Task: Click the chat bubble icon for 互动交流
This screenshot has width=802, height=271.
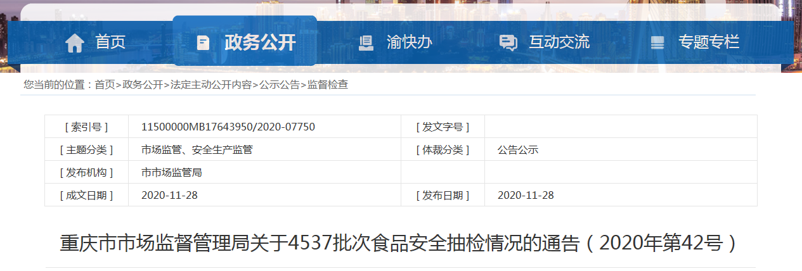Action: [x=508, y=43]
